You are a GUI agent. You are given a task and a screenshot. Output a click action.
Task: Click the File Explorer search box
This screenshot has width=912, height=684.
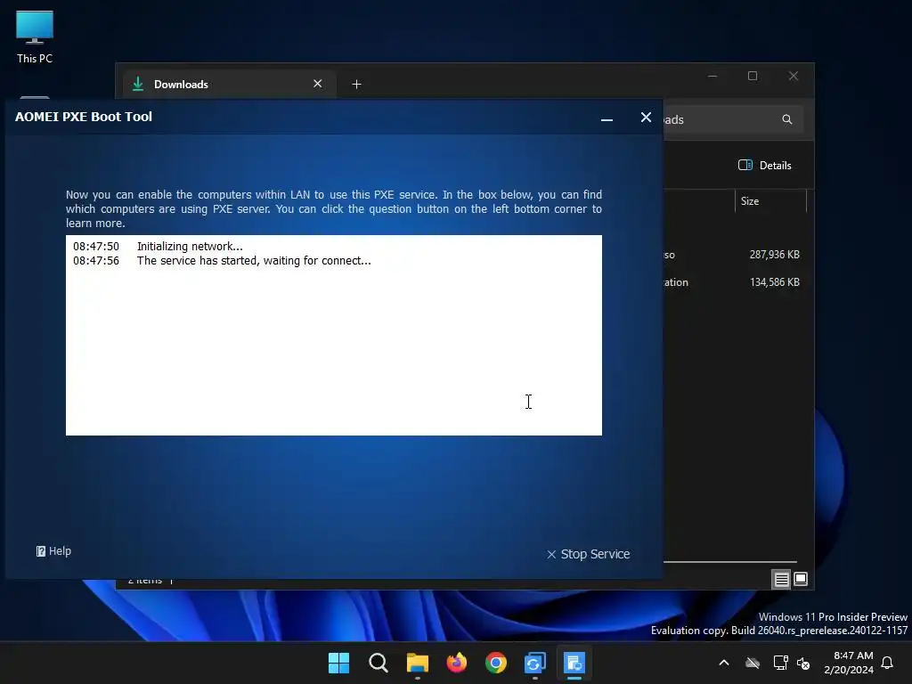734,120
